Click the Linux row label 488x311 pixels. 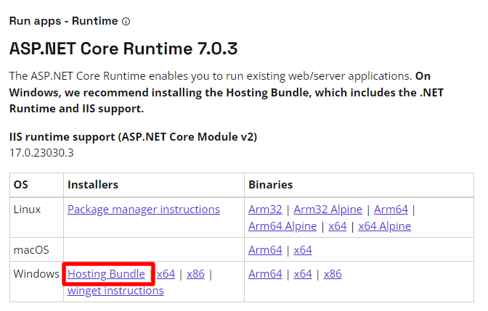[x=27, y=210]
